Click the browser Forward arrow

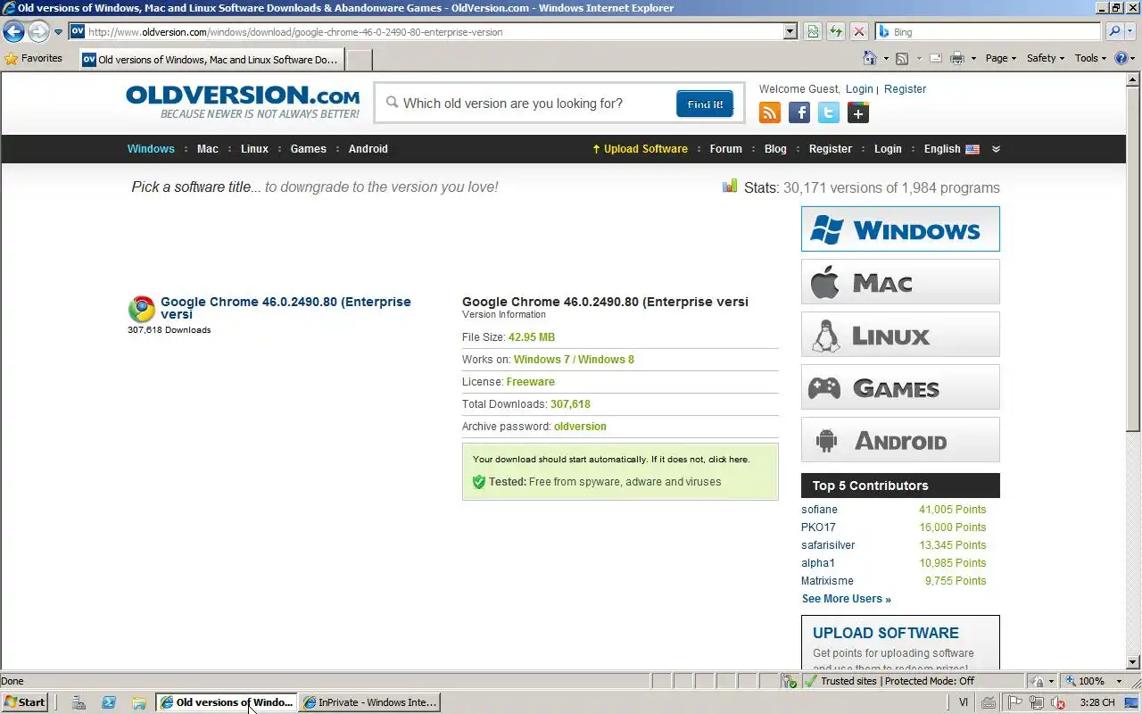click(x=38, y=31)
